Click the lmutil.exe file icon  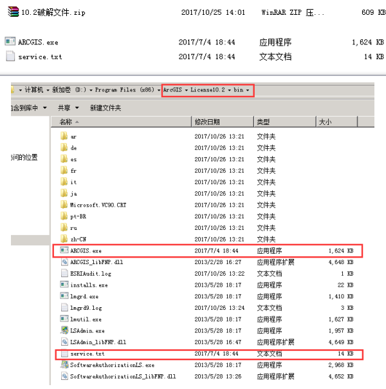click(64, 319)
